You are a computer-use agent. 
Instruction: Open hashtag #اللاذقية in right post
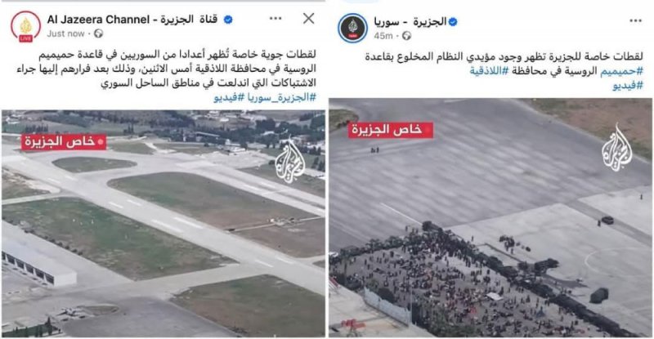[489, 71]
